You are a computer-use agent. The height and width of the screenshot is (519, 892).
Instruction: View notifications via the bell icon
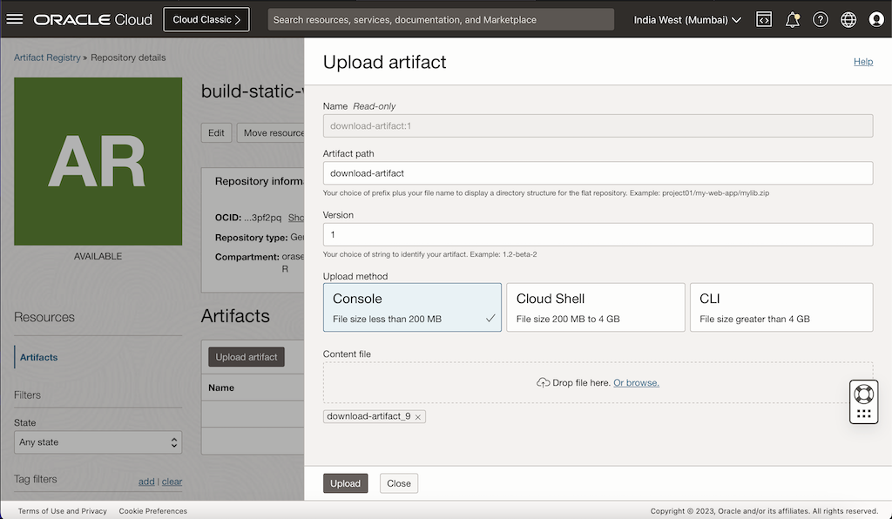(793, 19)
